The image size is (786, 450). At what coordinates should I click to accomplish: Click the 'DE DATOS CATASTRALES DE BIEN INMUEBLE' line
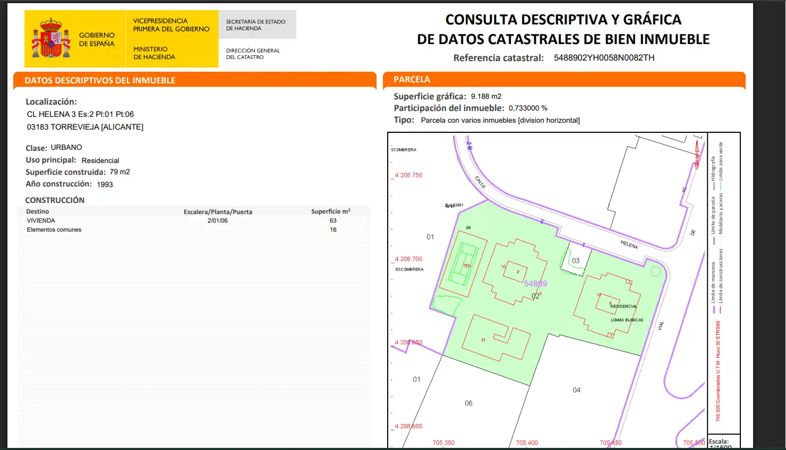(x=563, y=39)
